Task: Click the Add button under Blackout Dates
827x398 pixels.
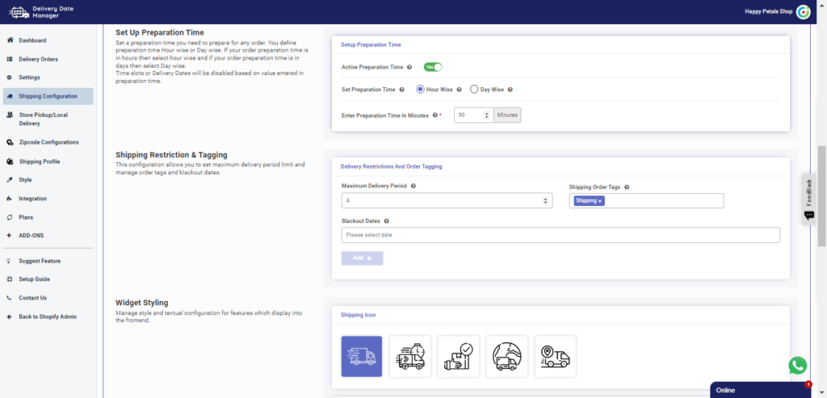Action: pyautogui.click(x=362, y=258)
